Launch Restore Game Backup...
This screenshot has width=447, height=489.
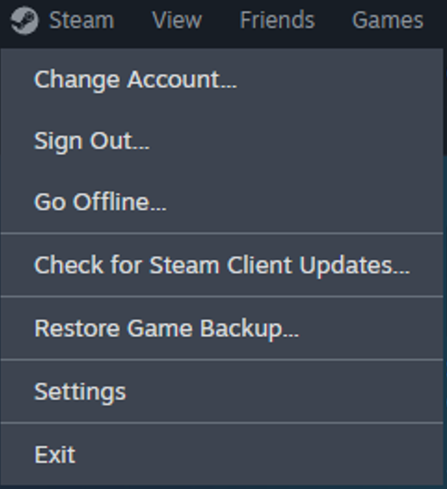pos(222,328)
